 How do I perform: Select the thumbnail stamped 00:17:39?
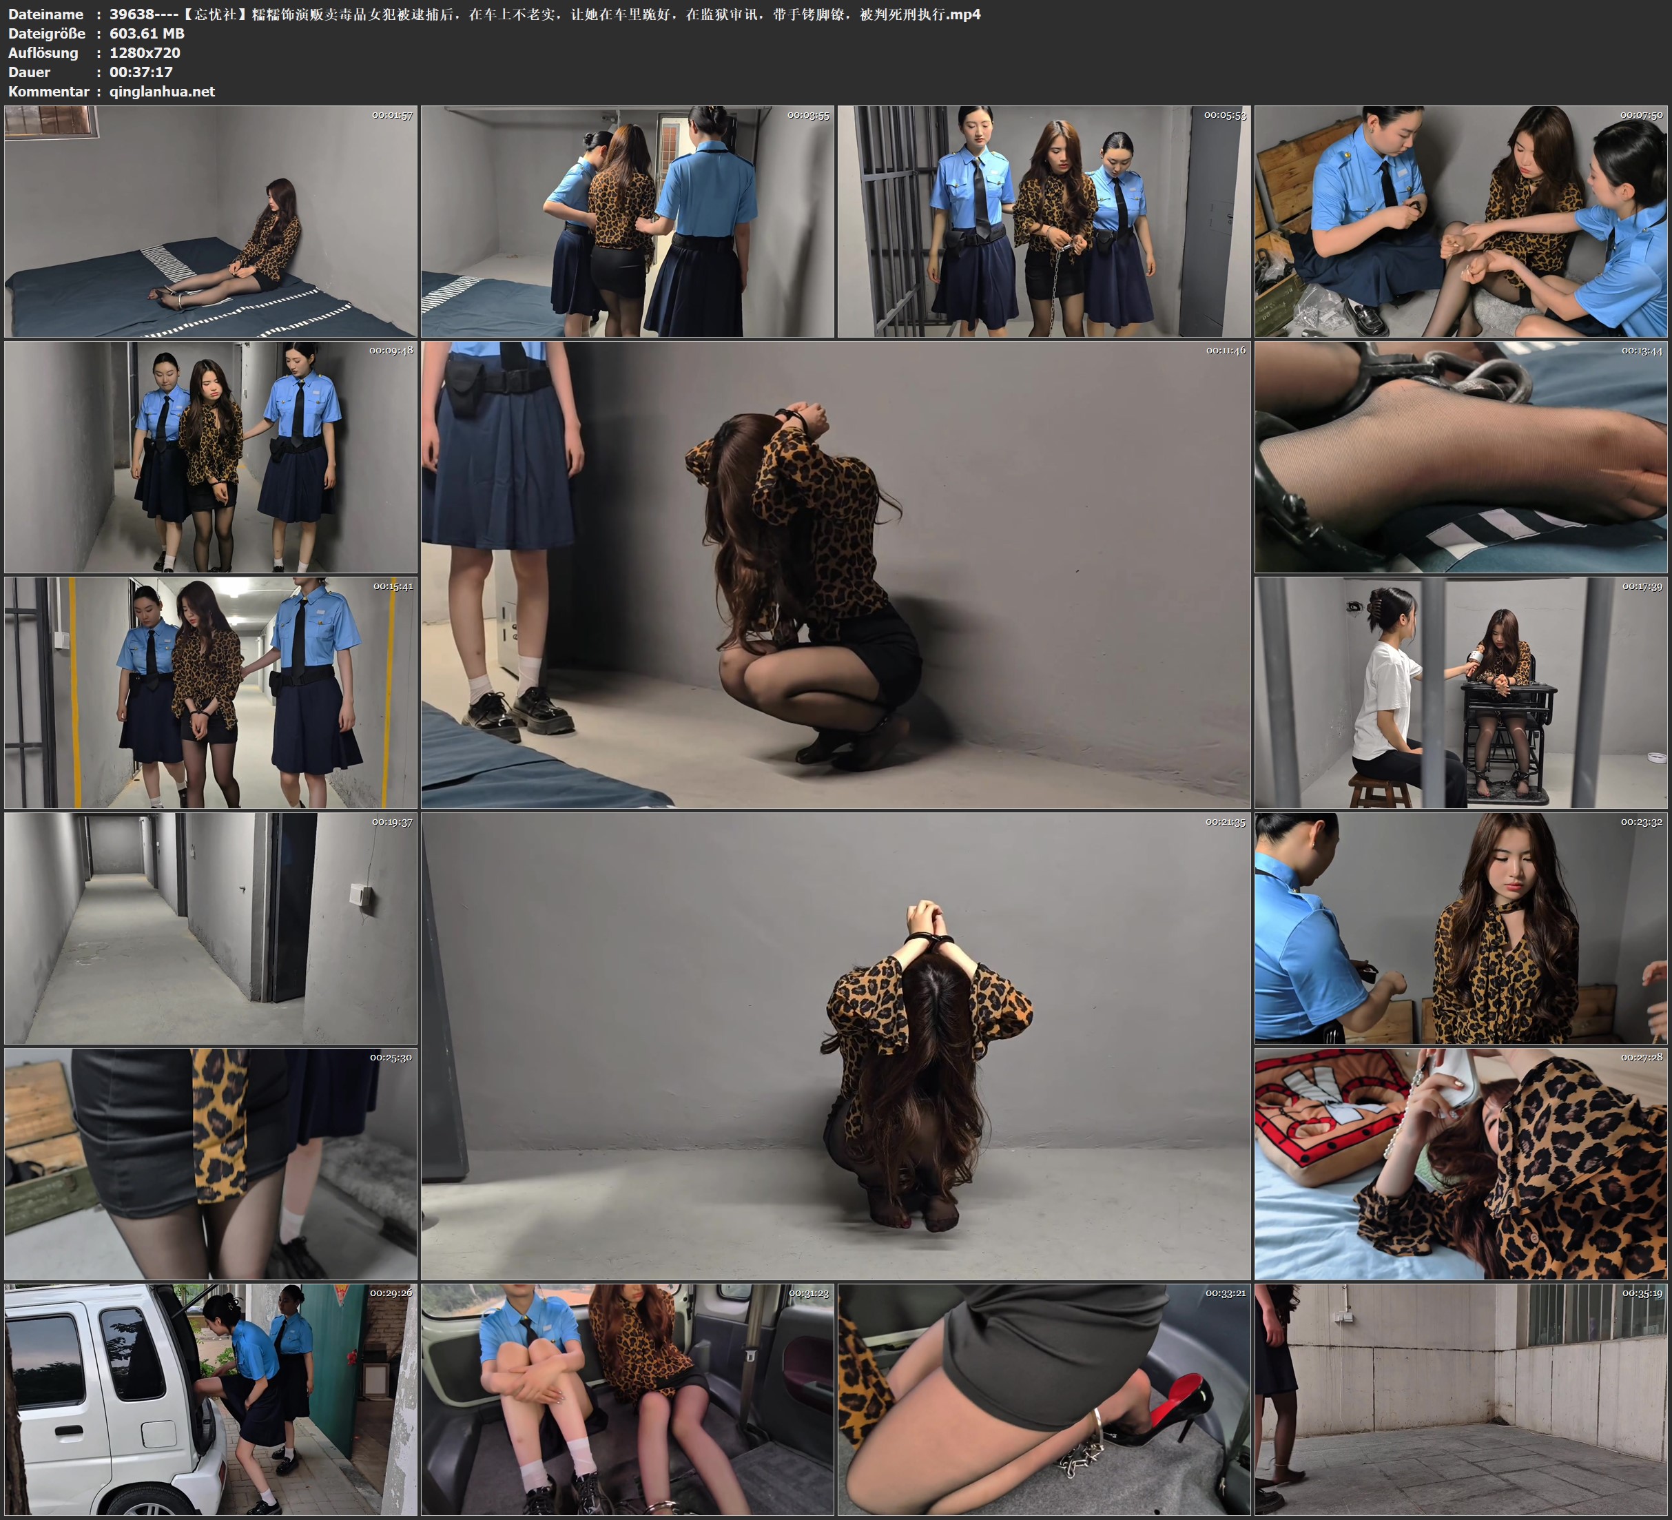click(x=1461, y=692)
